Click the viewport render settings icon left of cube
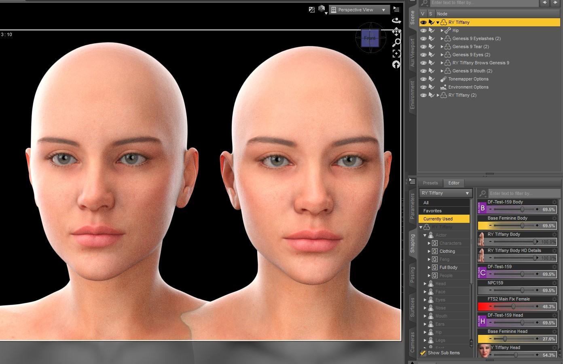The height and width of the screenshot is (364, 563). coord(312,9)
